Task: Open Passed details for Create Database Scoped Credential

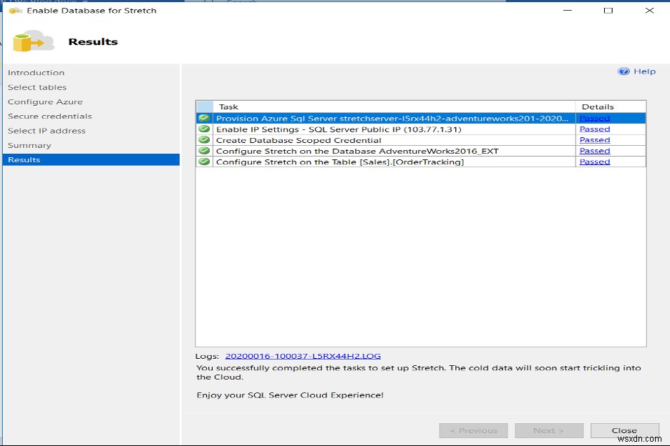Action: point(594,140)
